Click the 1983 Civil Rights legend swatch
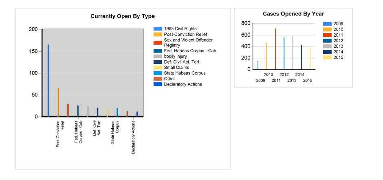Viewport: 383px width, 180px height. pos(158,29)
